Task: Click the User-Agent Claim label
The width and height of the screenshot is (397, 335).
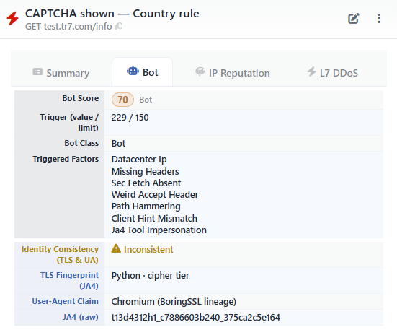Action: (x=66, y=301)
